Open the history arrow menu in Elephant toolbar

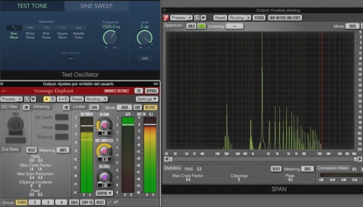pos(34,99)
